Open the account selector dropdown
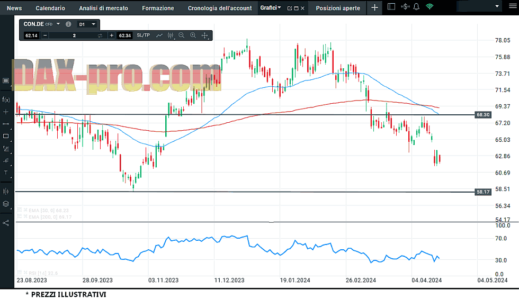Screen dimensions: 519x299 (479, 6)
